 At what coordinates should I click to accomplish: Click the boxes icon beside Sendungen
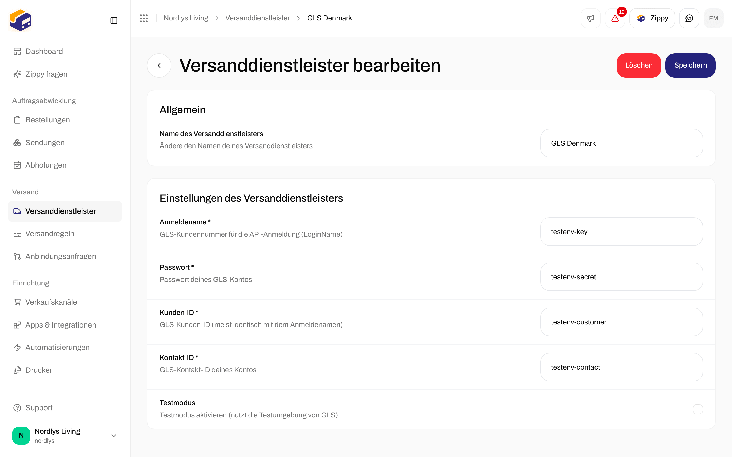(x=17, y=143)
